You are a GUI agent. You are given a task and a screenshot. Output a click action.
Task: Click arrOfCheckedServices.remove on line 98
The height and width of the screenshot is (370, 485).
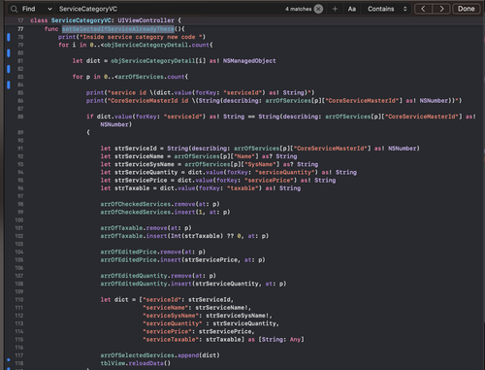(148, 204)
